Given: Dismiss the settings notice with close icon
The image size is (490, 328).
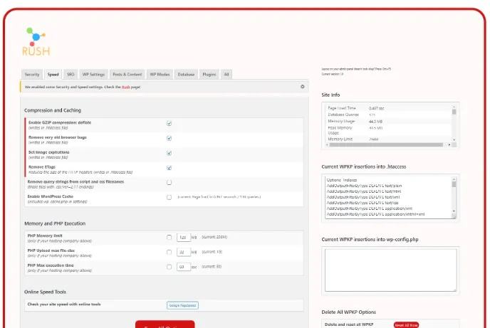Looking at the screenshot, I should coord(302,87).
